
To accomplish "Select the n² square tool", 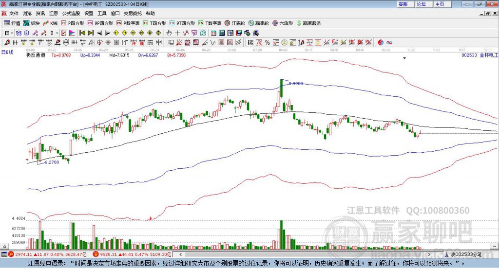I will [83, 42].
